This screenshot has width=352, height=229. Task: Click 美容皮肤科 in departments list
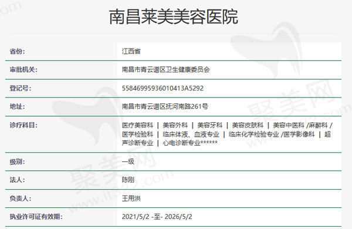click(x=248, y=125)
